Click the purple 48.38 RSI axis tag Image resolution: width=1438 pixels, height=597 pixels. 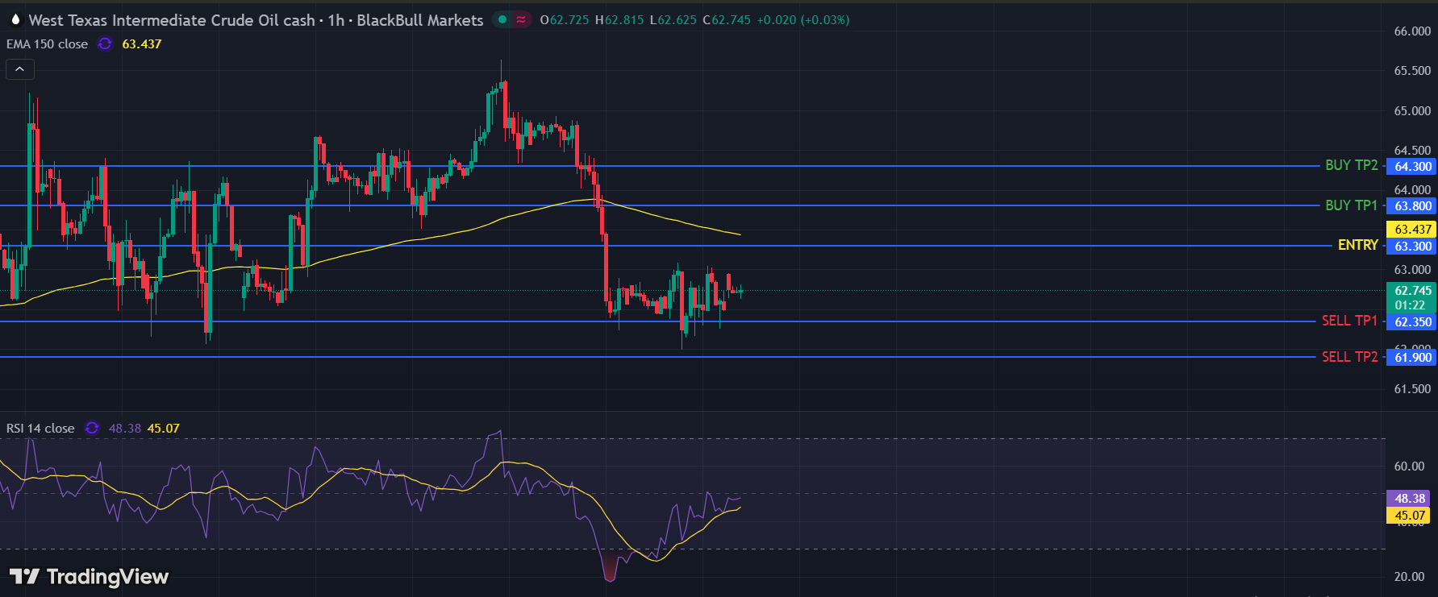coord(1409,499)
